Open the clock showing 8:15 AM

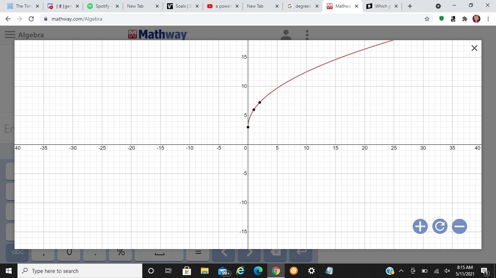pyautogui.click(x=465, y=271)
